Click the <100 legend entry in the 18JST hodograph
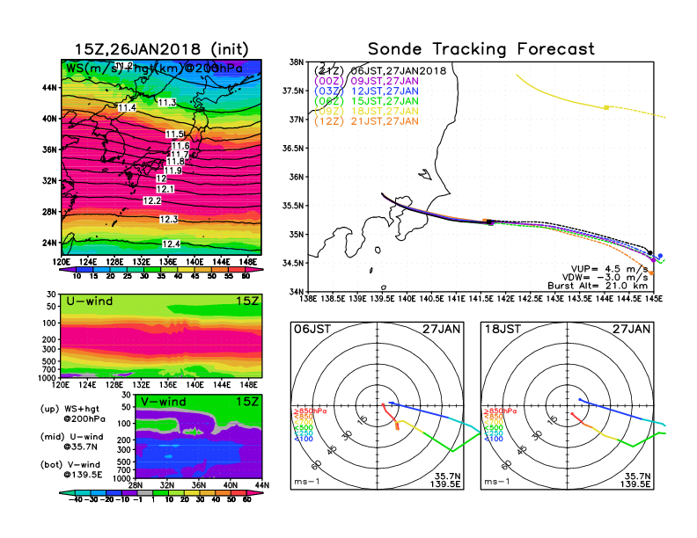Image resolution: width=697 pixels, height=538 pixels. coord(494,439)
